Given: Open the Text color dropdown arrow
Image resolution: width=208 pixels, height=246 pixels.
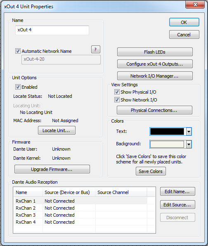Looking at the screenshot, I should [189, 132].
